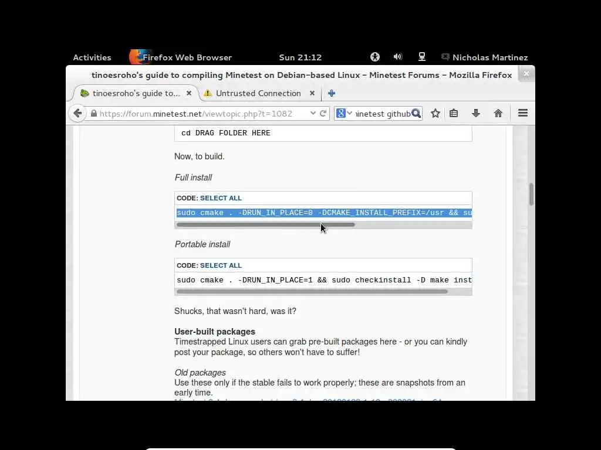Screen dimensions: 601x450
Task: Click the 'Now, to build.' text
Action: pos(200,156)
